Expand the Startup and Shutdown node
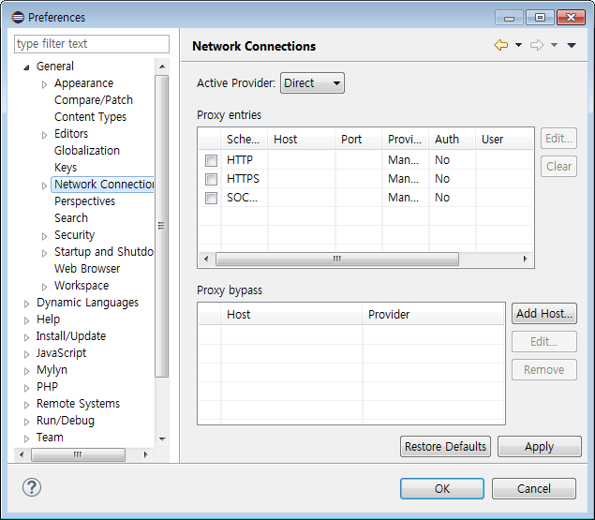 tap(44, 253)
